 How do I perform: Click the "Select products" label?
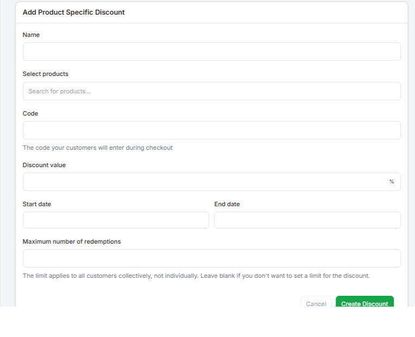pyautogui.click(x=46, y=74)
